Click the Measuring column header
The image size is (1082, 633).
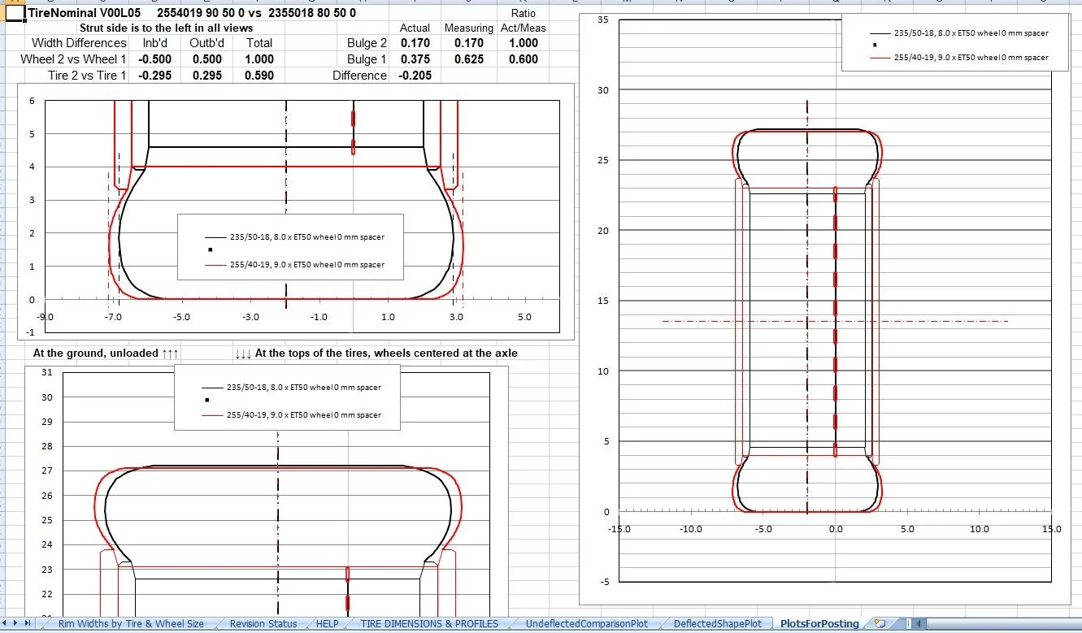(x=468, y=28)
